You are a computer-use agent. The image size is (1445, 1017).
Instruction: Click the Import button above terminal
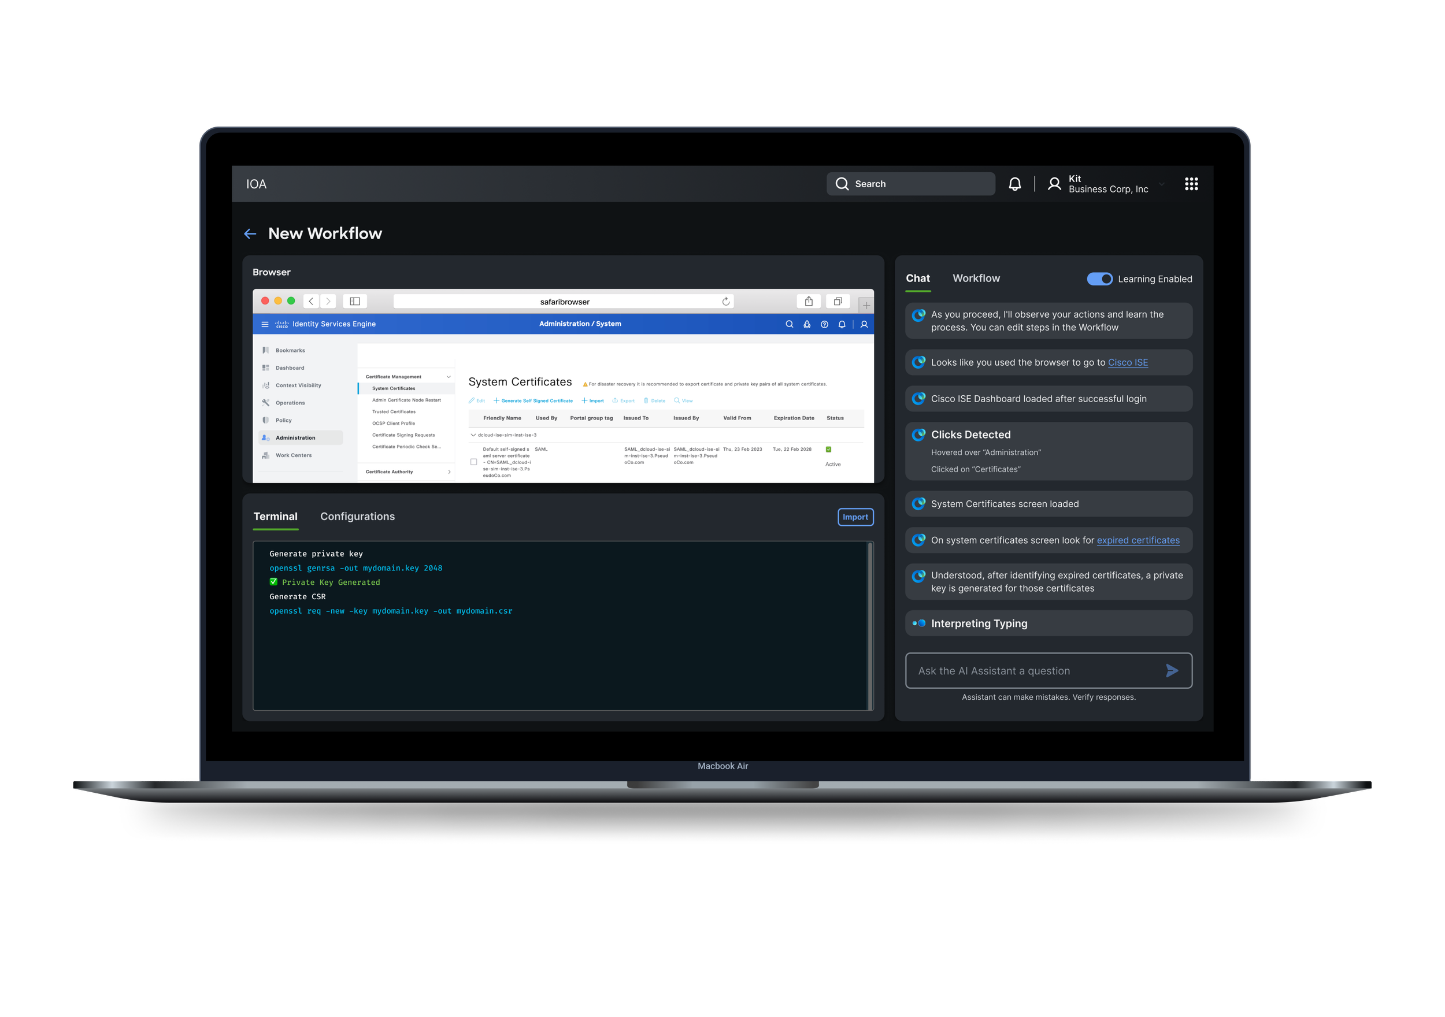click(x=855, y=517)
